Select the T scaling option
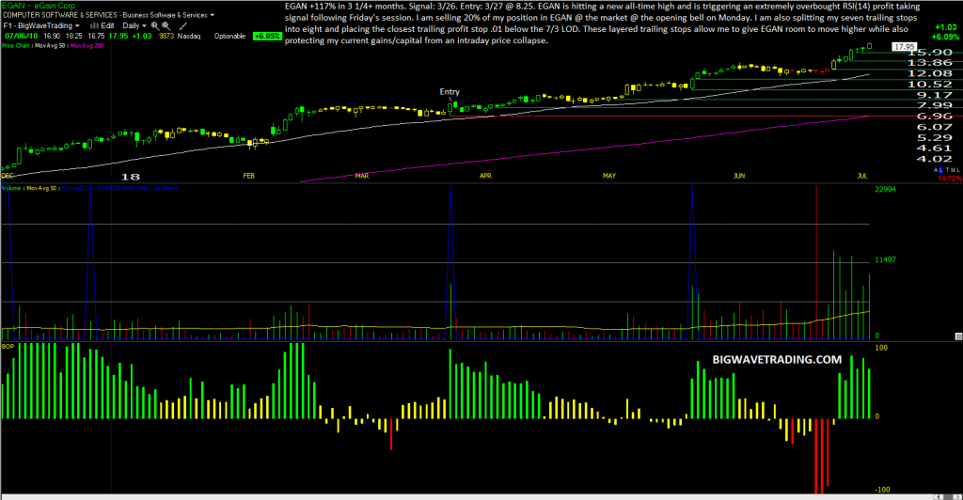Viewport: 963px width, 500px height. (948, 170)
